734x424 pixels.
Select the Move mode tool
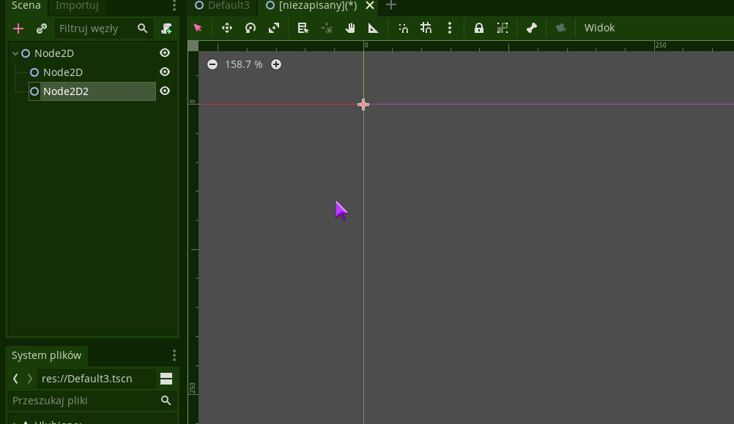click(226, 28)
